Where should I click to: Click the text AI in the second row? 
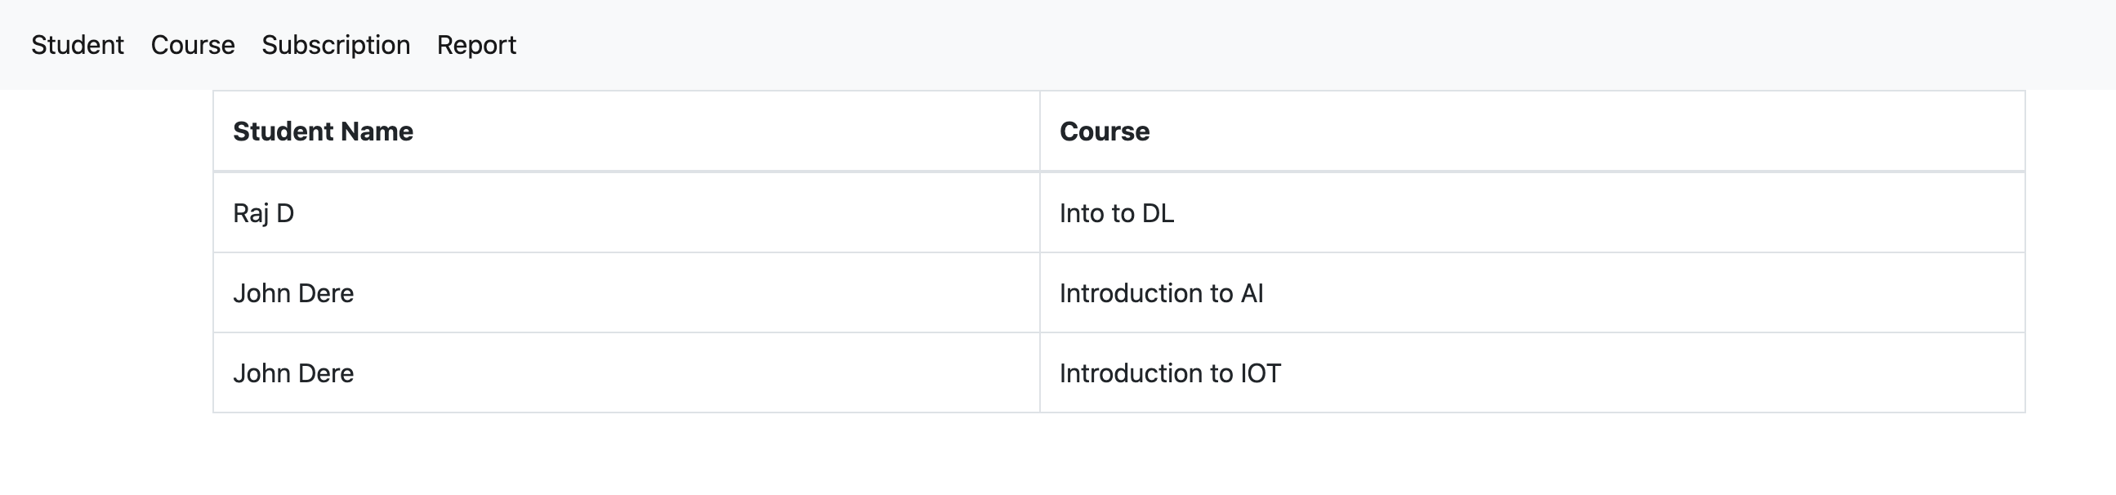(x=1252, y=293)
